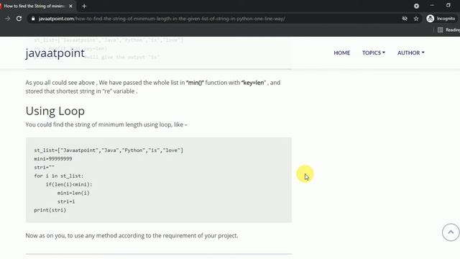Click the 'Now as on you' sentence
The width and height of the screenshot is (460, 259).
132,236
